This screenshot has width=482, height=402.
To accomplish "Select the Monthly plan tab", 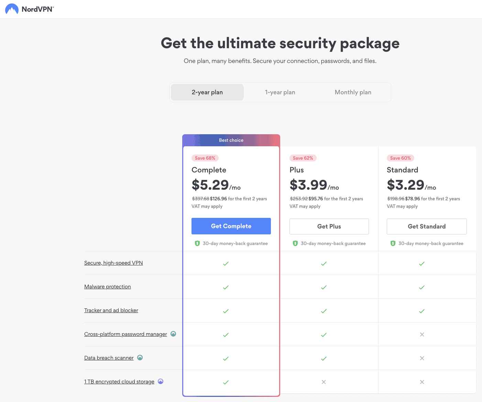I will (353, 92).
